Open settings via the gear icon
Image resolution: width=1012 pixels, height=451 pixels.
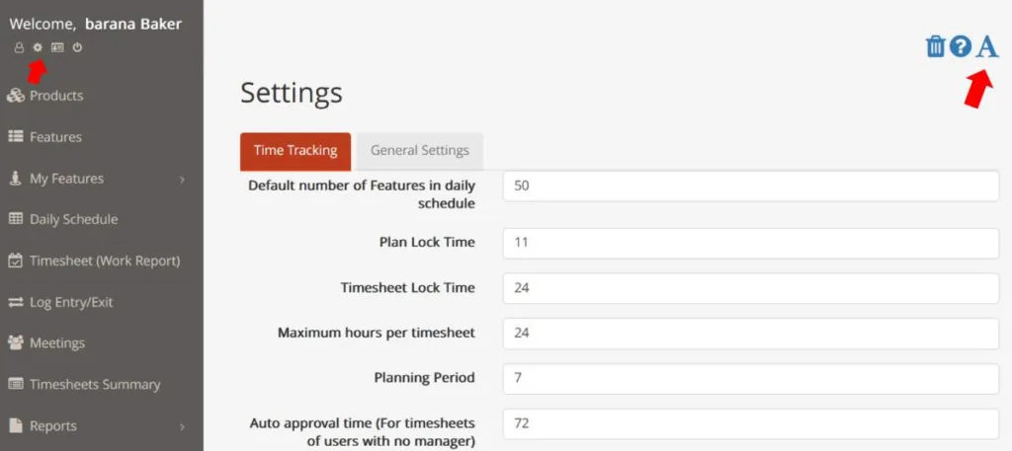[38, 47]
